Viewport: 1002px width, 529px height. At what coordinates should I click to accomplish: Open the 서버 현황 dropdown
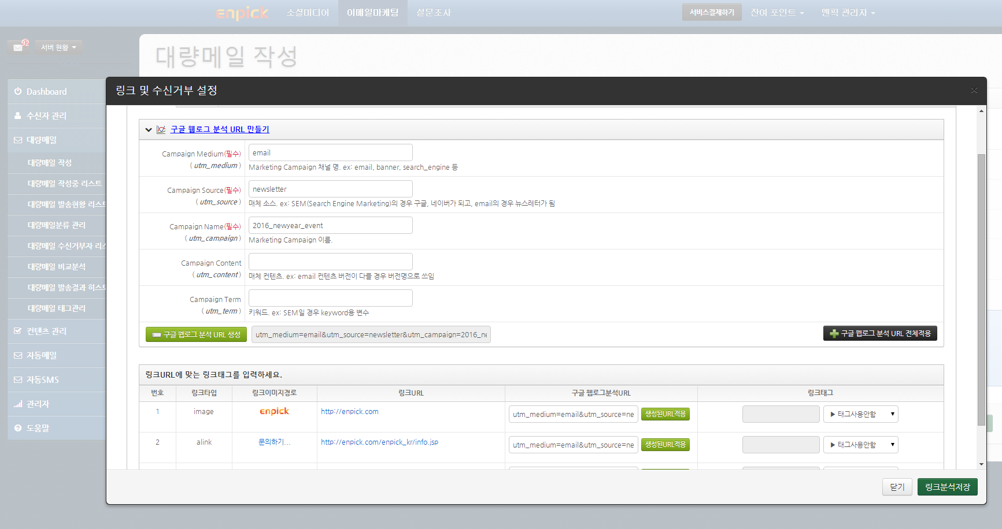coord(58,47)
